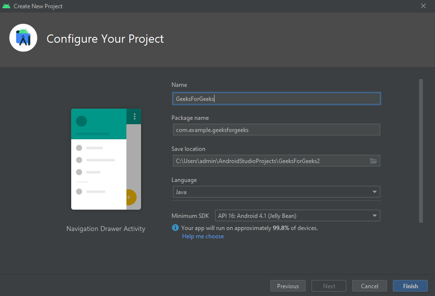Image resolution: width=435 pixels, height=296 pixels.
Task: Click the dark green avatar circle in preview
Action: click(x=81, y=121)
